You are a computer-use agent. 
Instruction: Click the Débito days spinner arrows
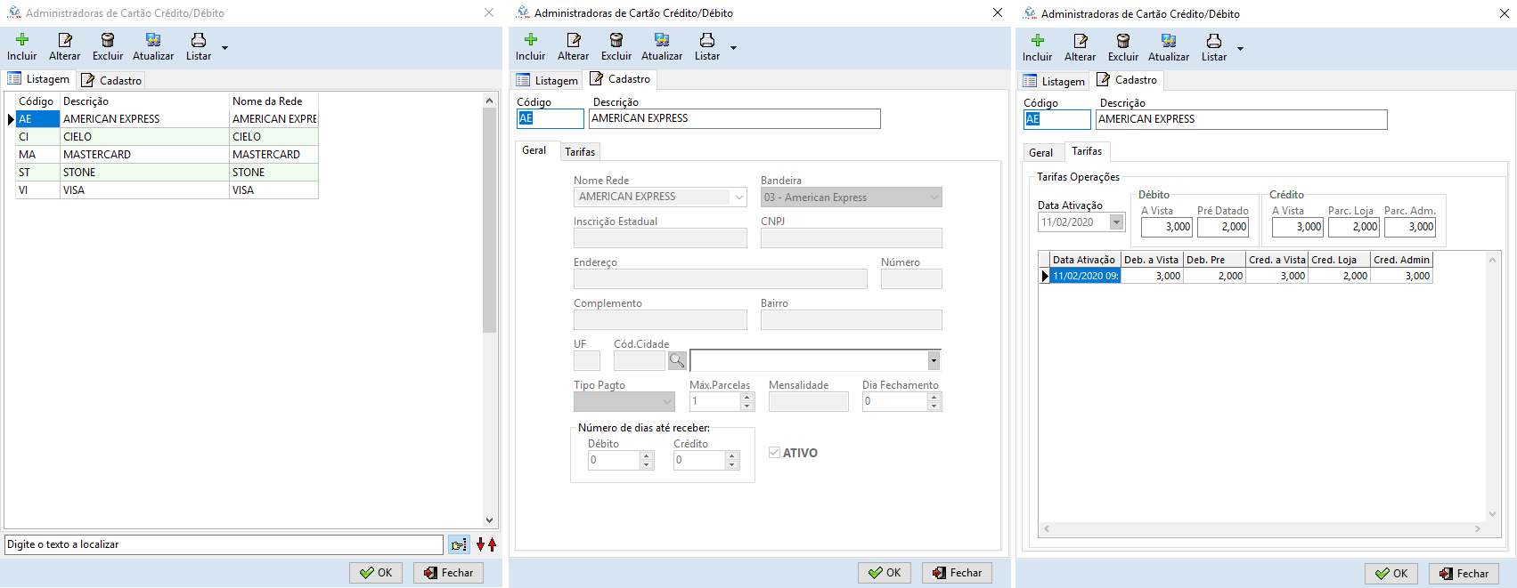point(647,461)
